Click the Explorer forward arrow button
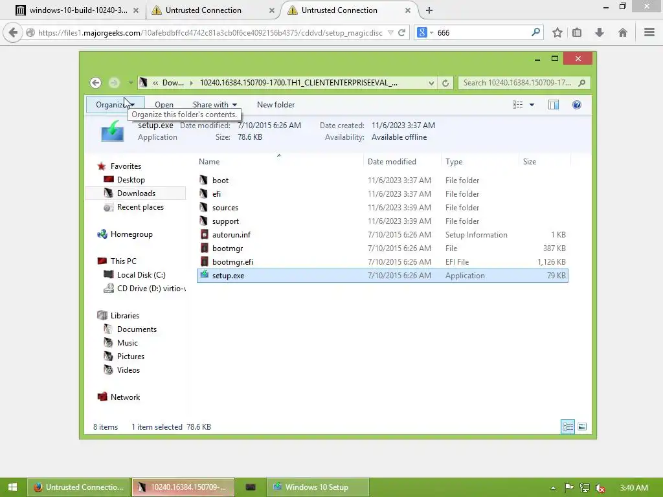This screenshot has width=663, height=497. (x=114, y=83)
